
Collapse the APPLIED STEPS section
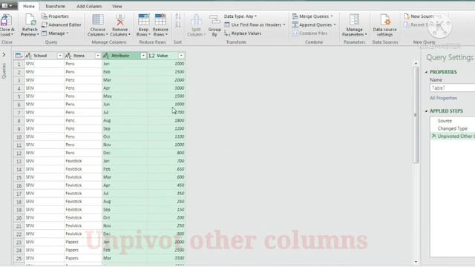pos(426,111)
